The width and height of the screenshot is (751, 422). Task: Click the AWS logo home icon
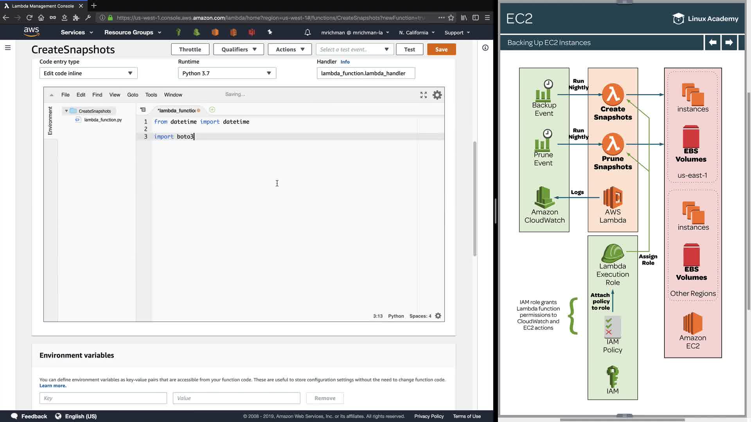click(x=31, y=32)
